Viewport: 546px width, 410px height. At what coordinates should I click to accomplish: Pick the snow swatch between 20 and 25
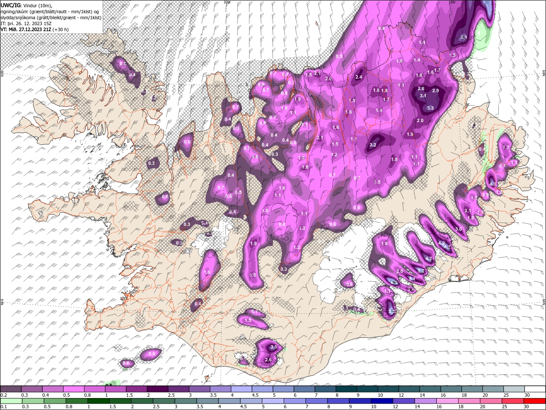[x=493, y=389]
